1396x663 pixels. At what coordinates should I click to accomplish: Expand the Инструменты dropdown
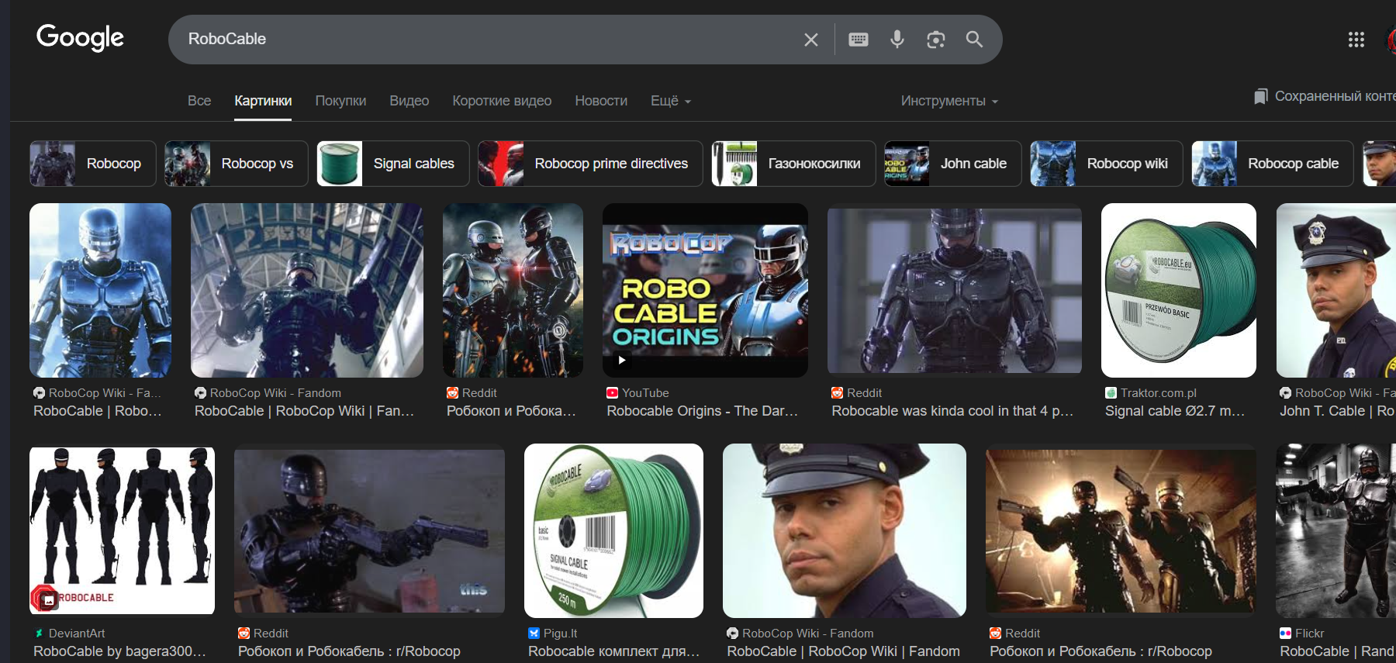[x=949, y=101]
